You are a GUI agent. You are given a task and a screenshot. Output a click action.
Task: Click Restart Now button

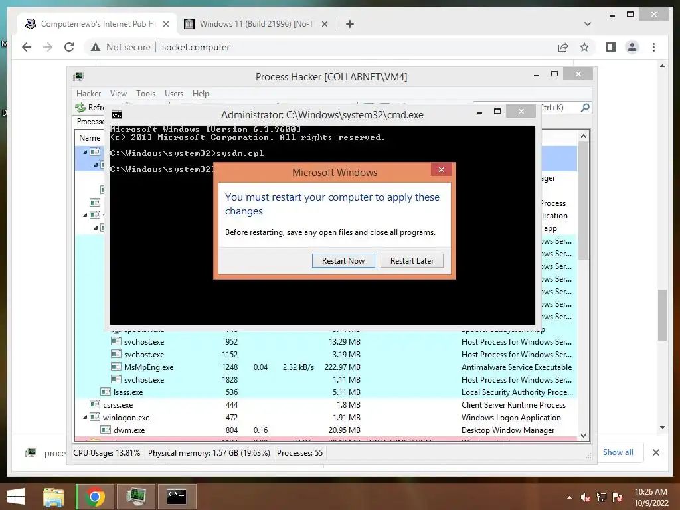coord(343,260)
